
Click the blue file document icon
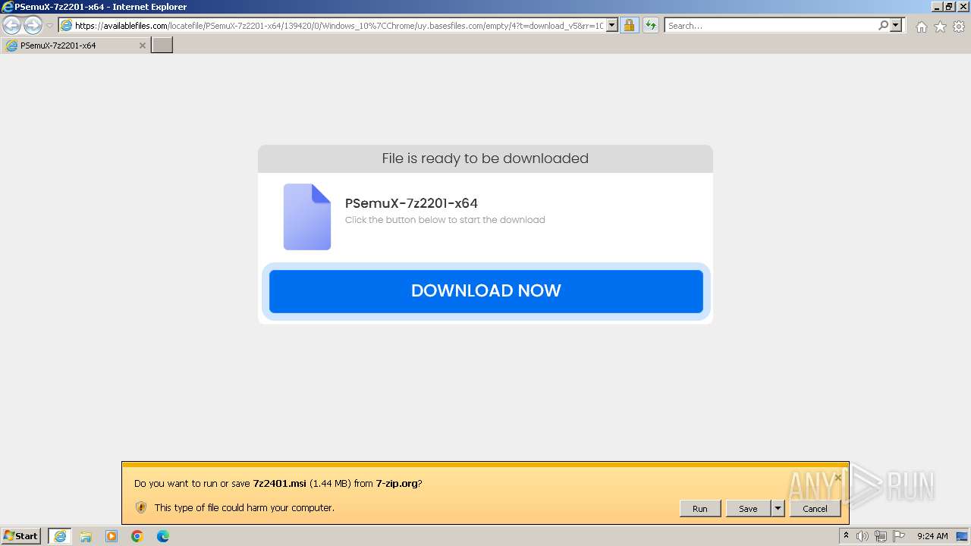click(x=307, y=217)
